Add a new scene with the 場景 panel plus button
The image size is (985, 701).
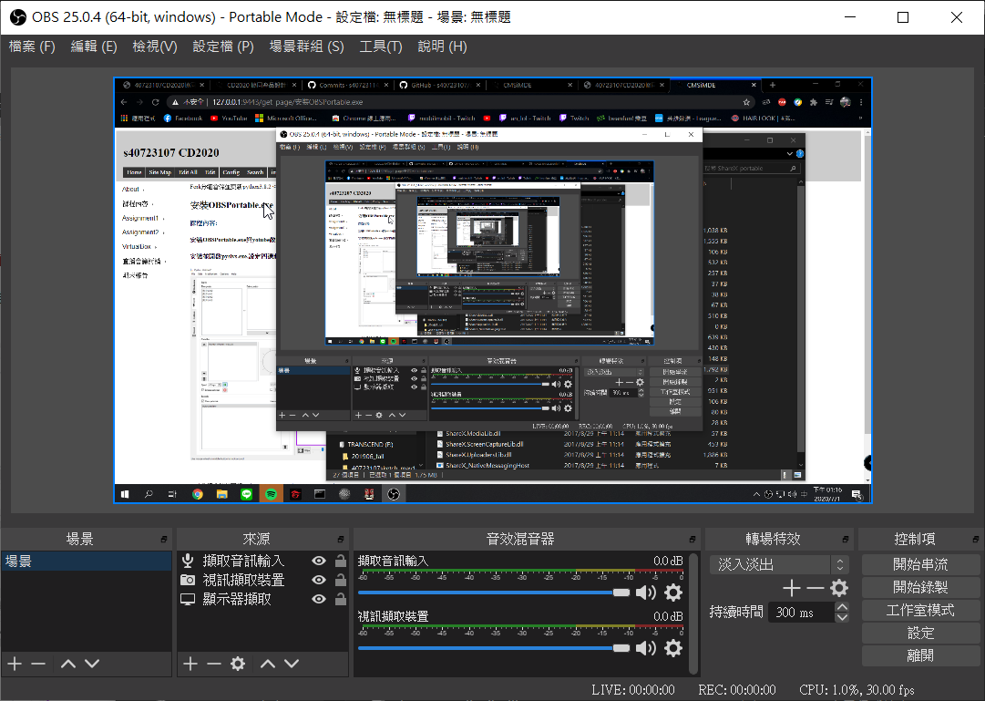point(14,664)
